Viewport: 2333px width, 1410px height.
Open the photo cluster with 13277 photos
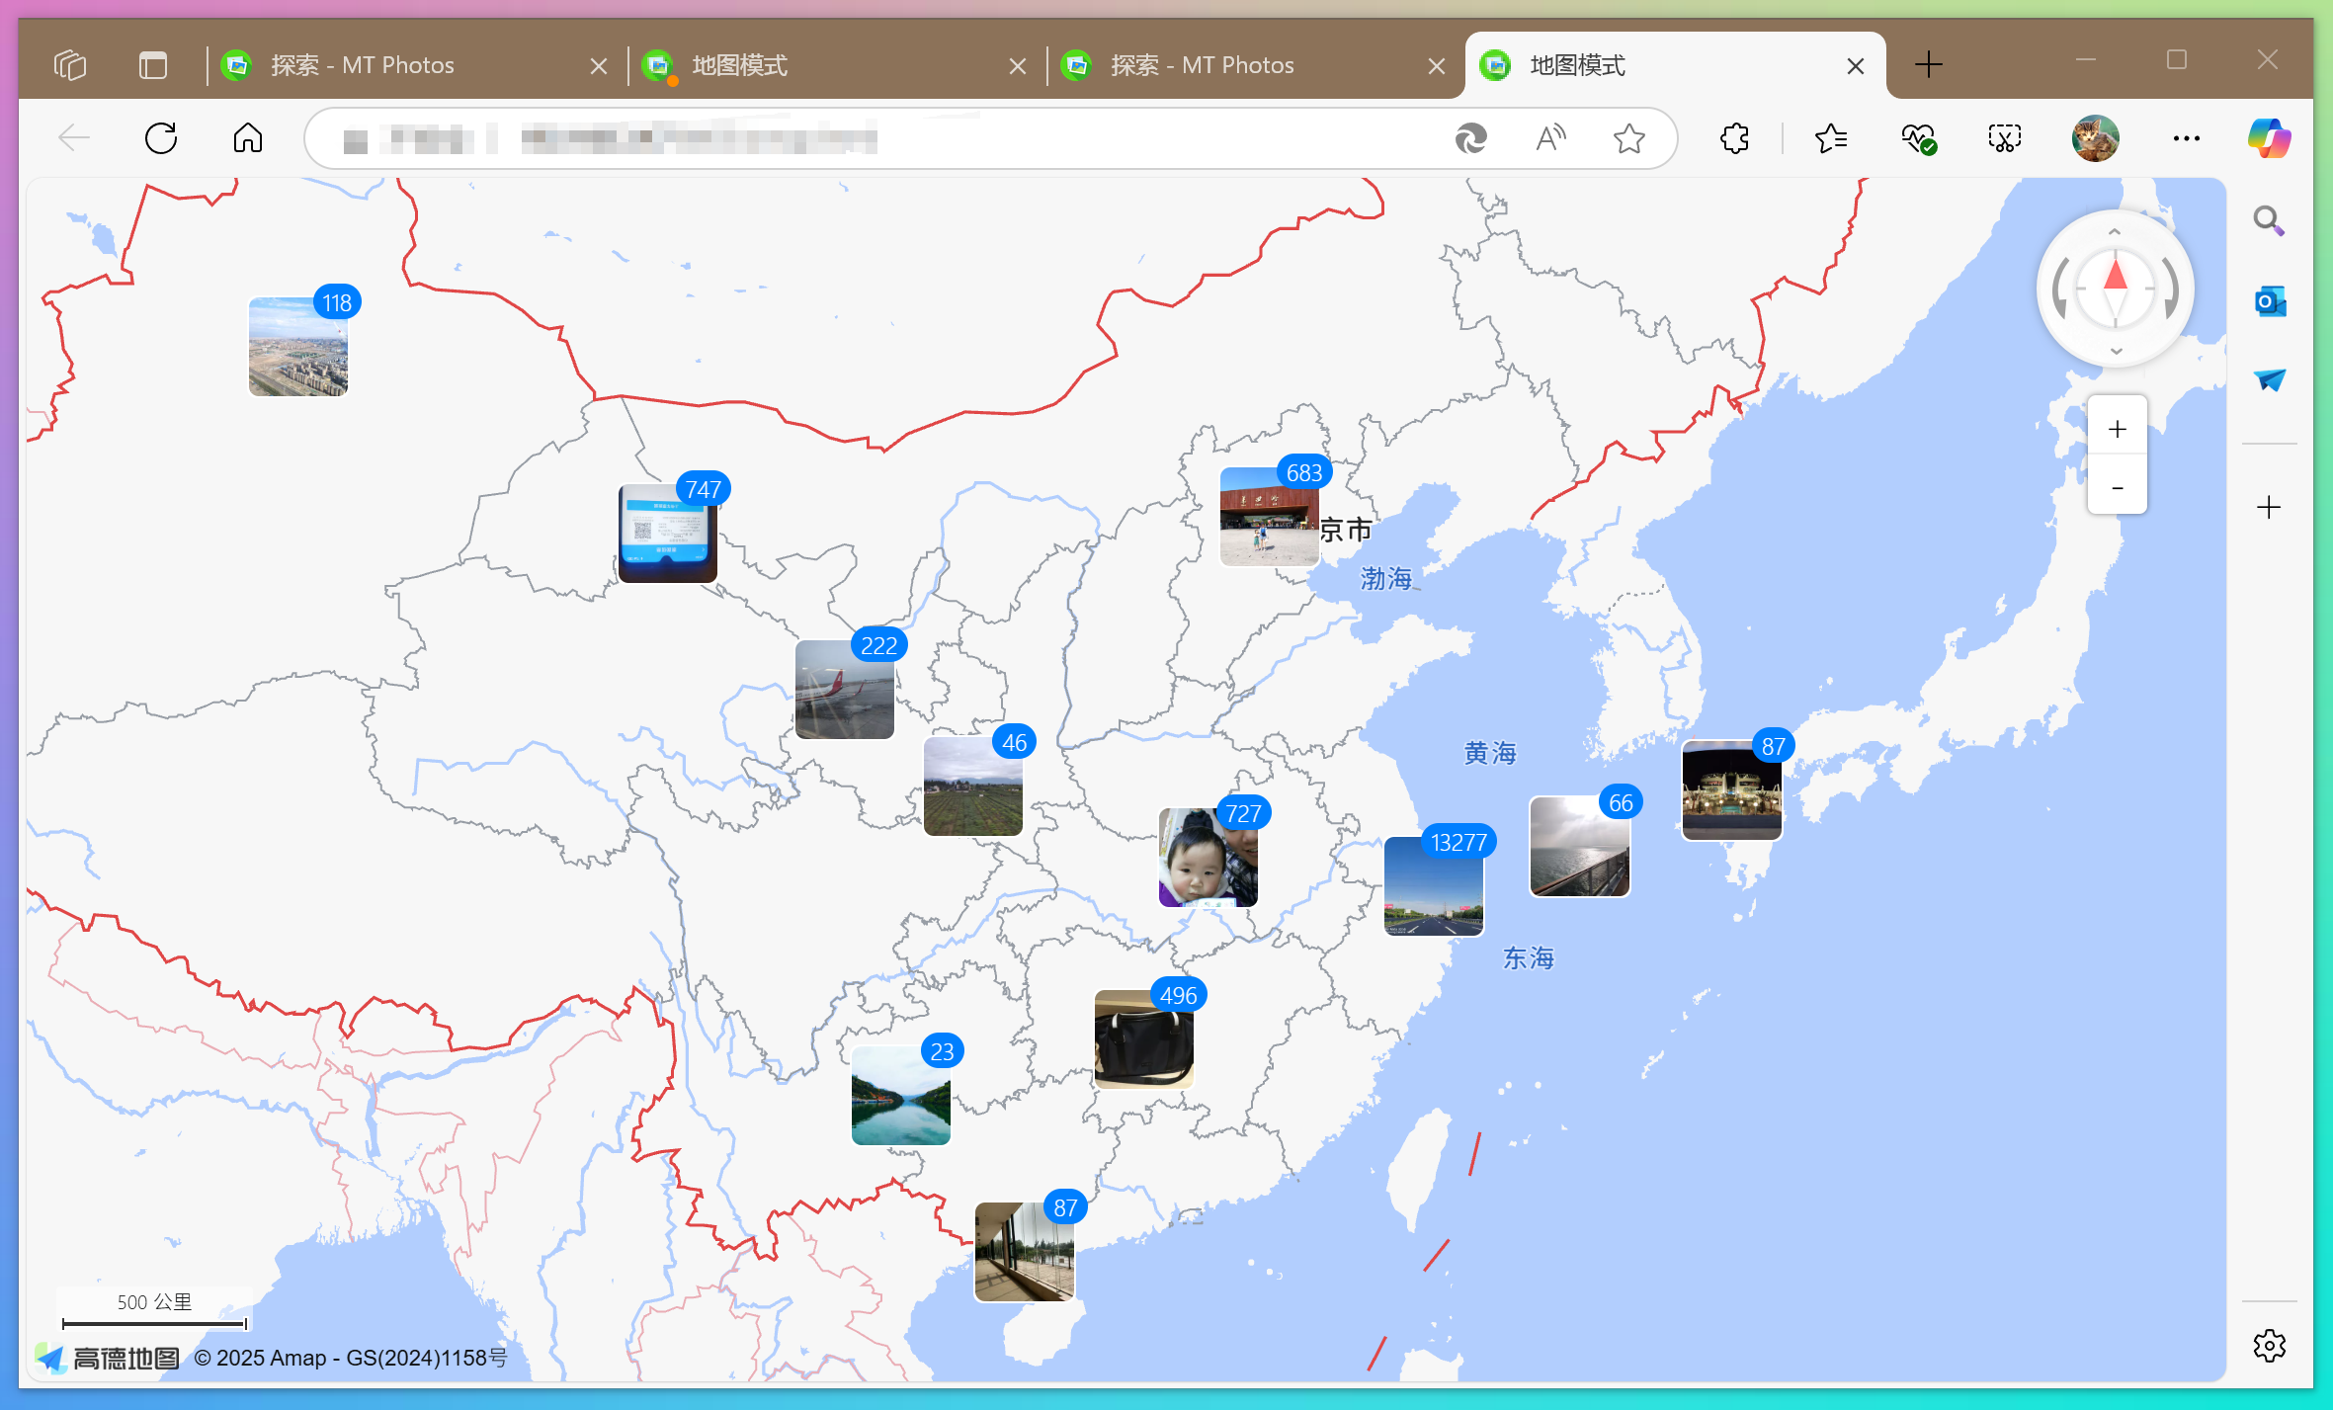click(x=1433, y=886)
